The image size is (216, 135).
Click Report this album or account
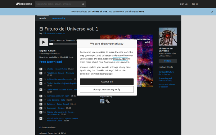167,86
